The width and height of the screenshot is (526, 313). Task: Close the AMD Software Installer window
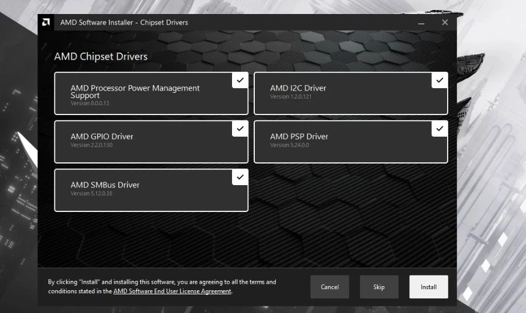coord(445,22)
